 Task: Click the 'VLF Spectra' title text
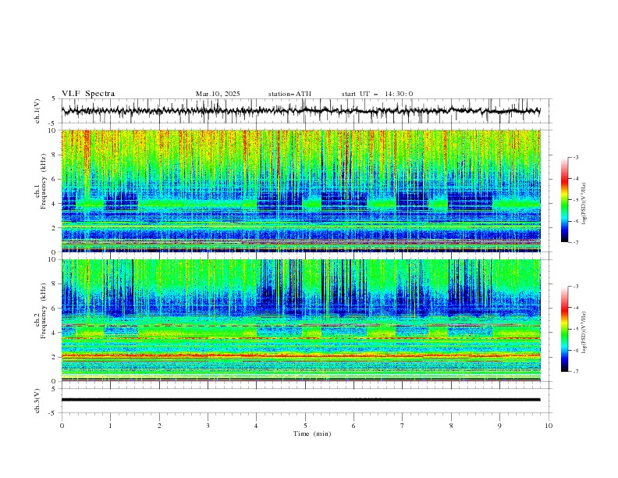coord(88,94)
